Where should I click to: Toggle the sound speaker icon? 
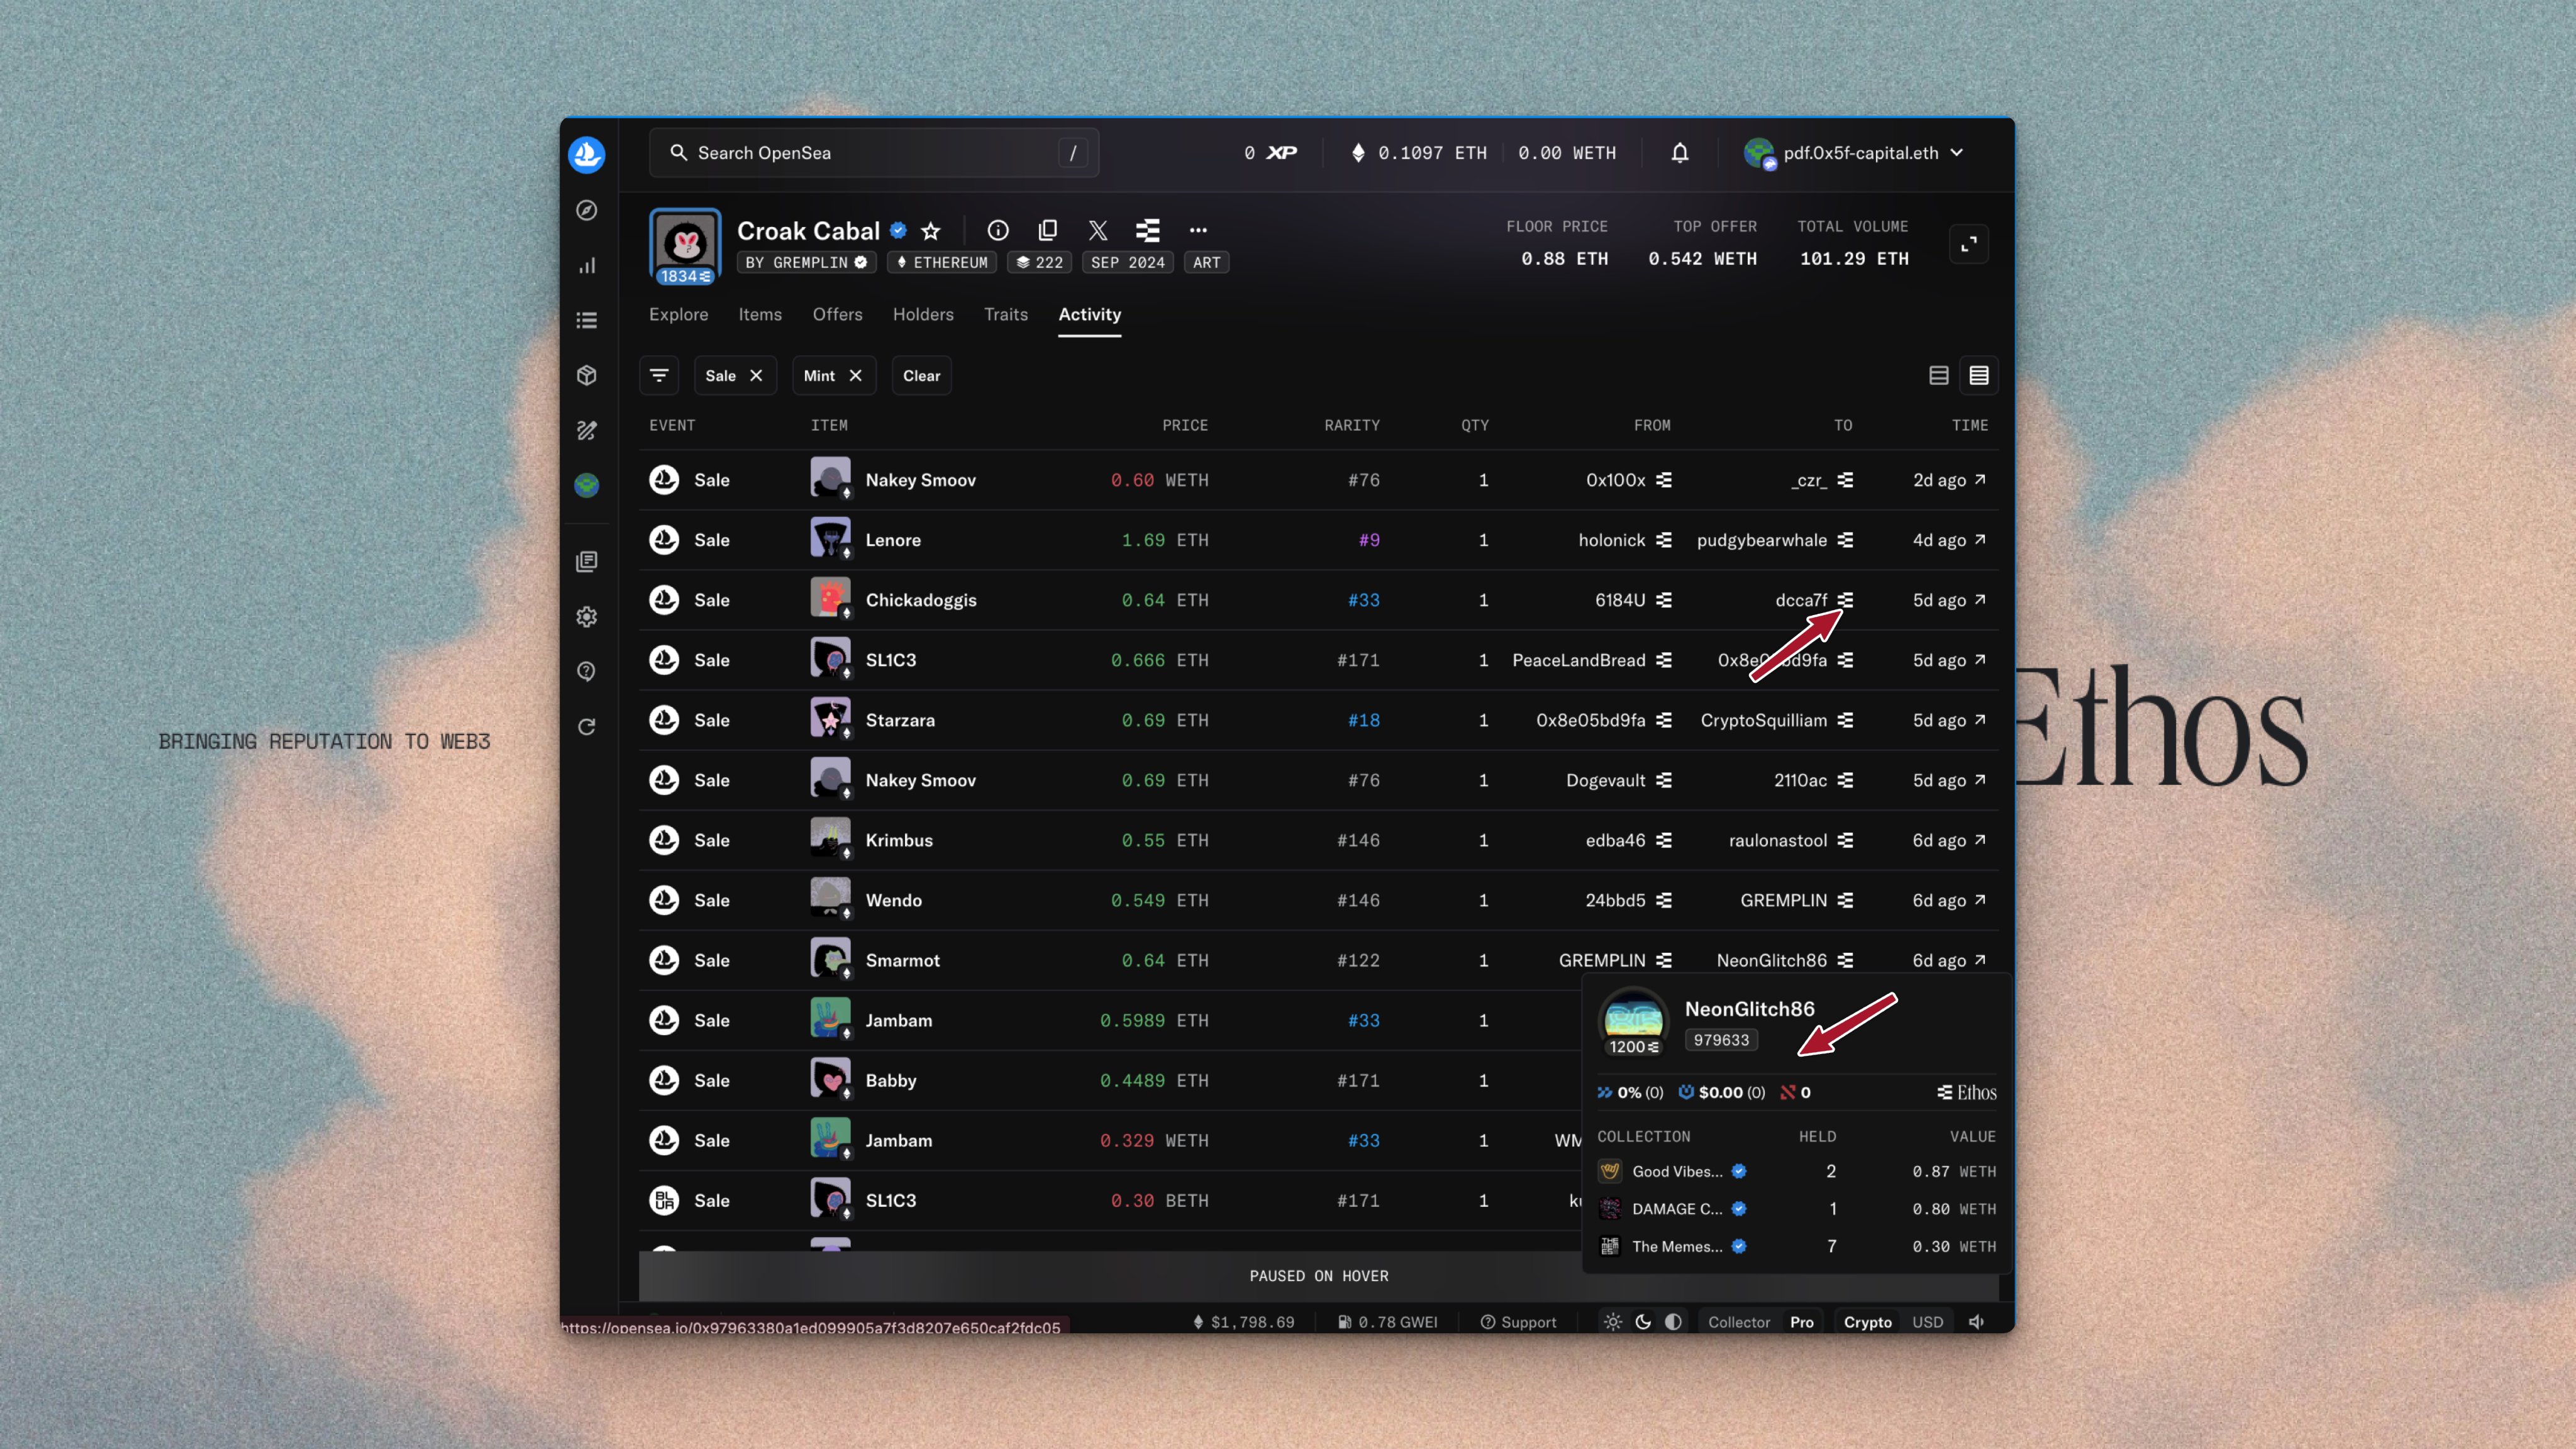[x=1977, y=1322]
